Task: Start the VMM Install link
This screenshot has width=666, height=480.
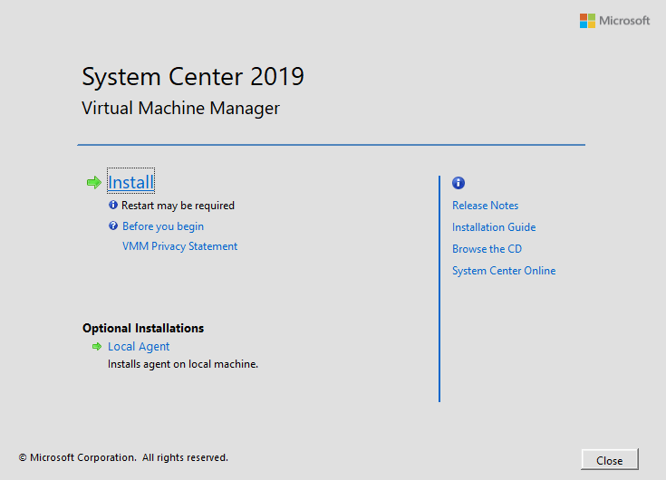Action: 130,182
